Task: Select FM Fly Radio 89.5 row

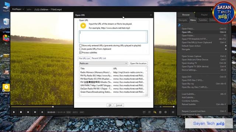Action: [112, 76]
